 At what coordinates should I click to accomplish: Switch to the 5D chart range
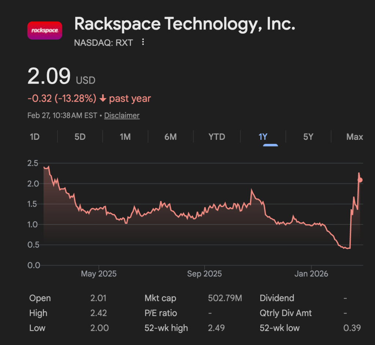tap(80, 137)
